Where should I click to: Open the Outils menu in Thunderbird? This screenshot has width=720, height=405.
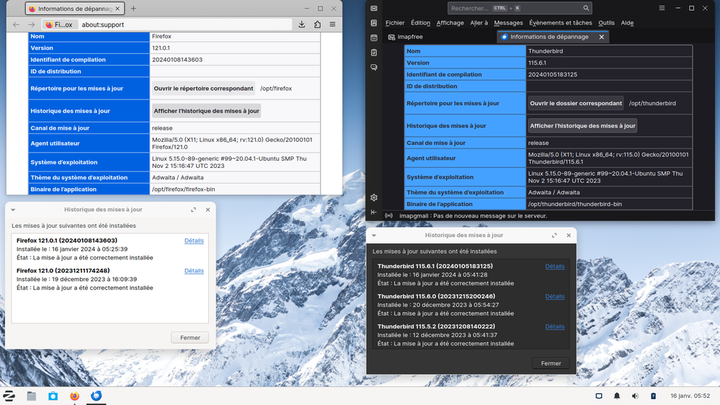pos(606,23)
